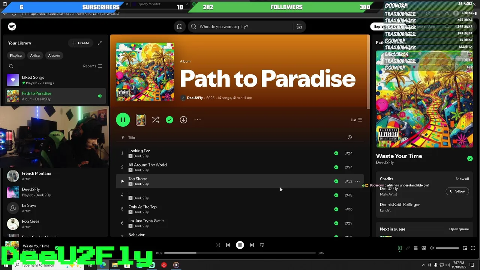Click the Unfollow button for DeeU2Fly
This screenshot has width=480, height=270.
click(x=457, y=191)
